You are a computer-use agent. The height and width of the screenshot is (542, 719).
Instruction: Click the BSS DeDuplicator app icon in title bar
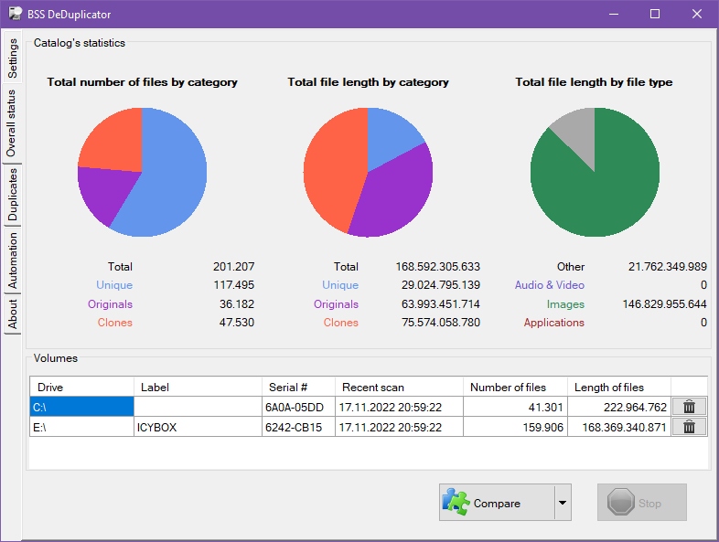coord(16,14)
